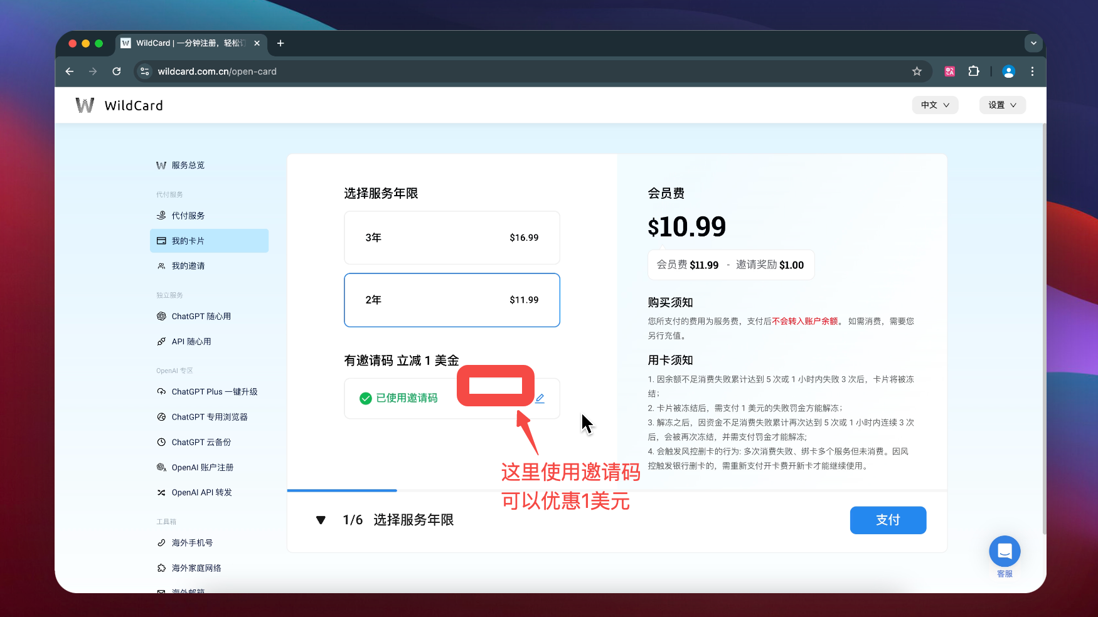The width and height of the screenshot is (1098, 617).
Task: Open a new browser tab
Action: (280, 43)
